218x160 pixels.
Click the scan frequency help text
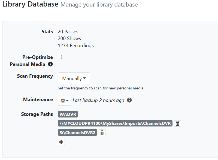pos(101,88)
